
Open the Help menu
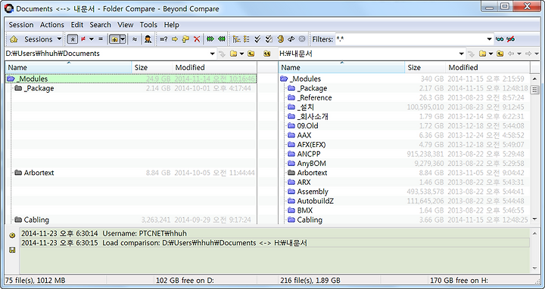click(x=171, y=25)
